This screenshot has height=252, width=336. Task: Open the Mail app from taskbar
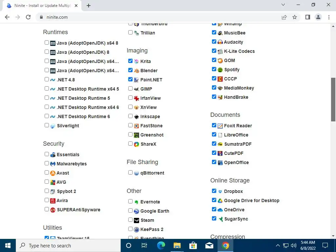[x=209, y=245]
